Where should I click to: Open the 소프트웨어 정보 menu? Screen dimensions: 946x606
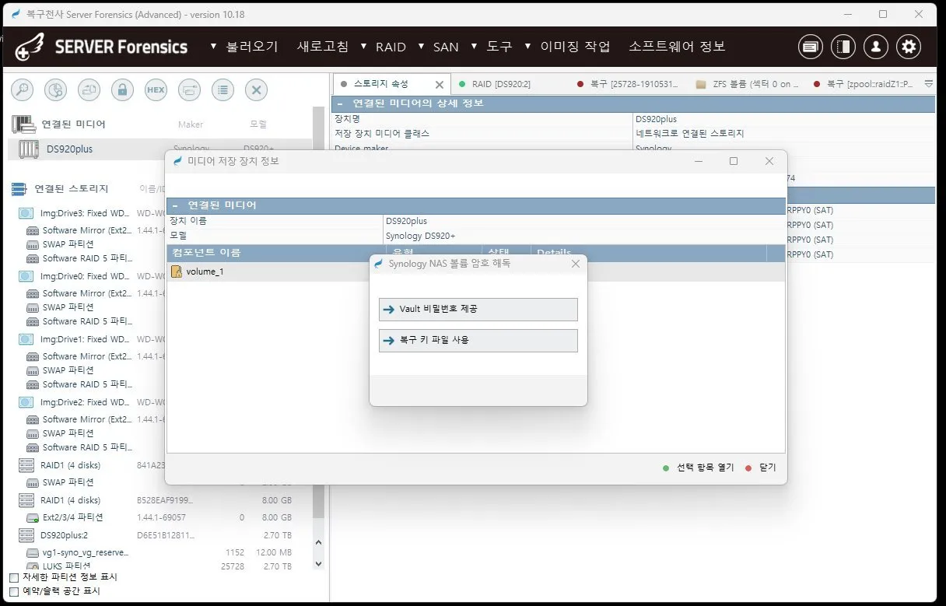[677, 47]
